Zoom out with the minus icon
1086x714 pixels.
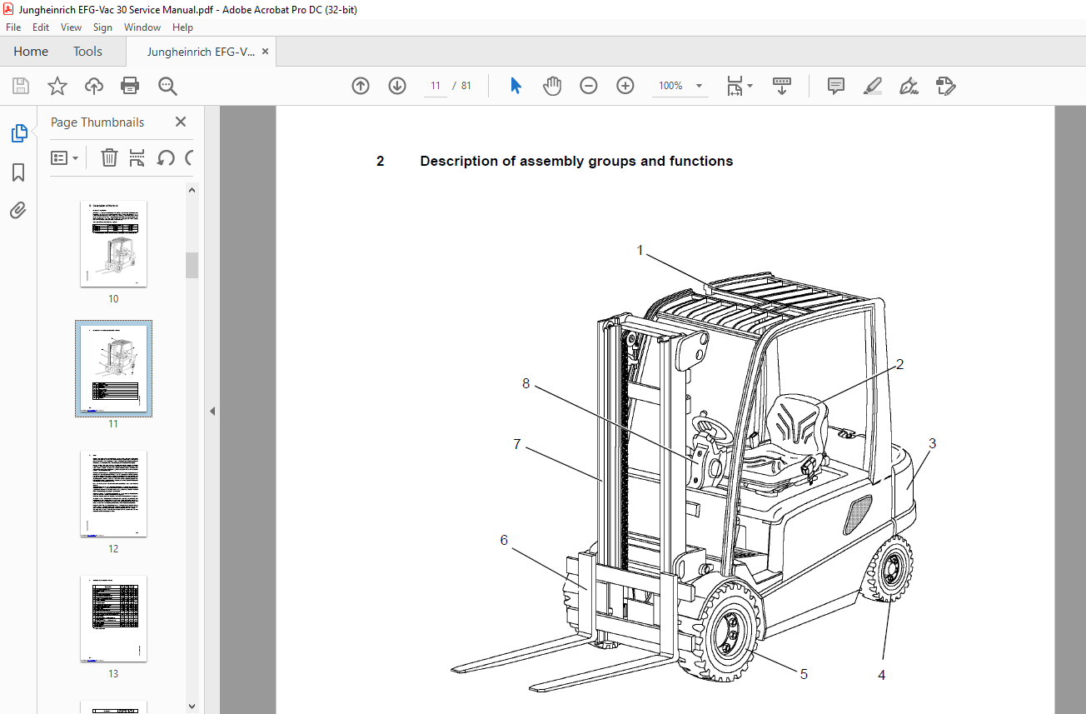[x=589, y=86]
